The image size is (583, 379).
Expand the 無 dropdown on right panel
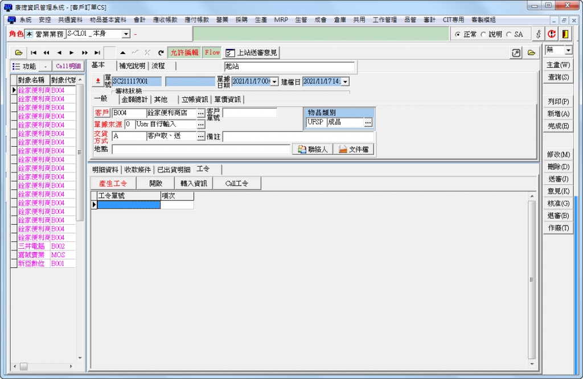click(x=568, y=51)
